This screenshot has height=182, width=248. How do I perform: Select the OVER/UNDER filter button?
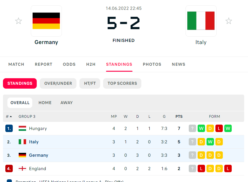tap(58, 83)
